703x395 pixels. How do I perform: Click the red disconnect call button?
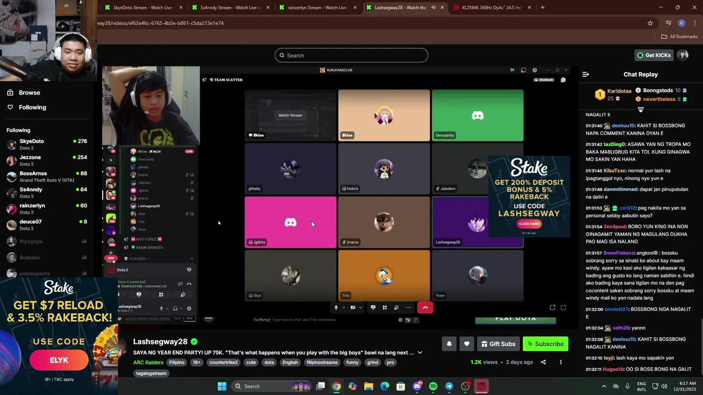click(425, 308)
